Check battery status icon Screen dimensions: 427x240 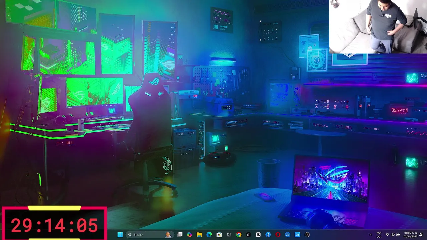[398, 235]
